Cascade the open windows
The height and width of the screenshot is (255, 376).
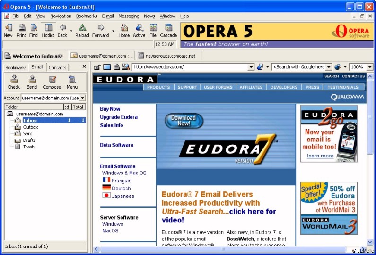pyautogui.click(x=168, y=31)
